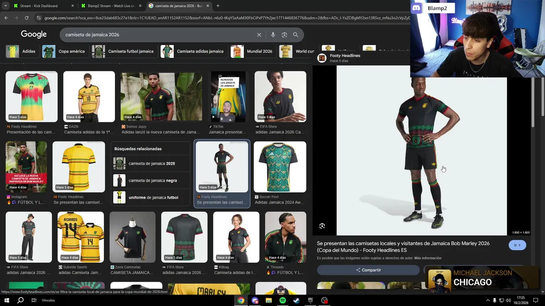Start voice search with microphone icon
Screen dimensions: 545x306
coord(273,35)
